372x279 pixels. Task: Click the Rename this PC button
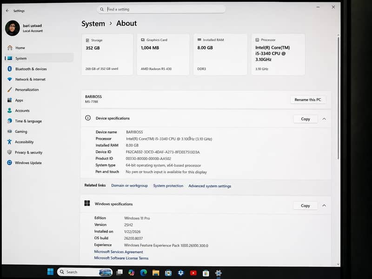(x=308, y=100)
